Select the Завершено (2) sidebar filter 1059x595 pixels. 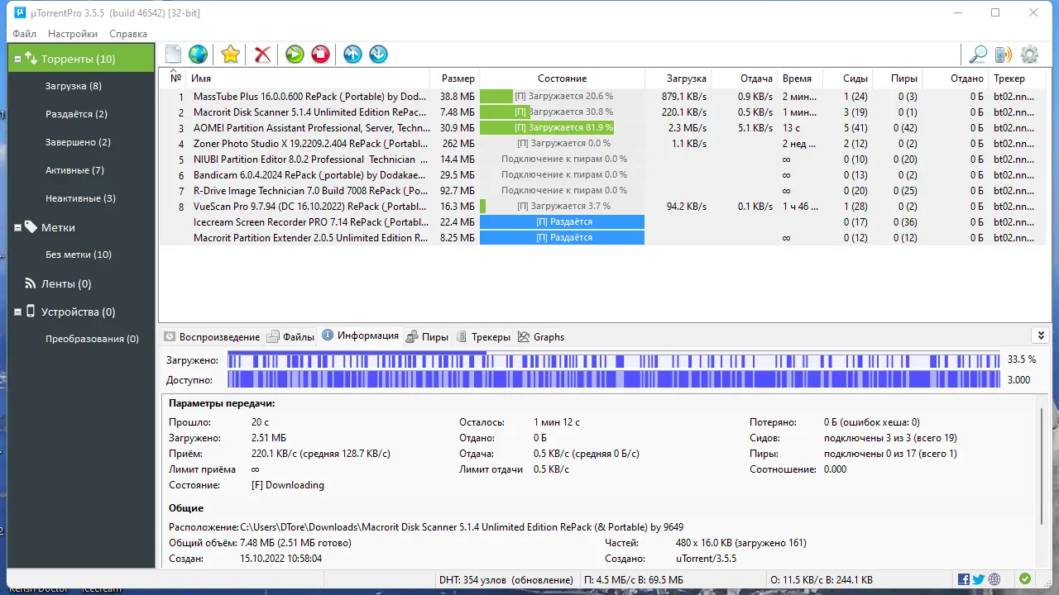(78, 142)
